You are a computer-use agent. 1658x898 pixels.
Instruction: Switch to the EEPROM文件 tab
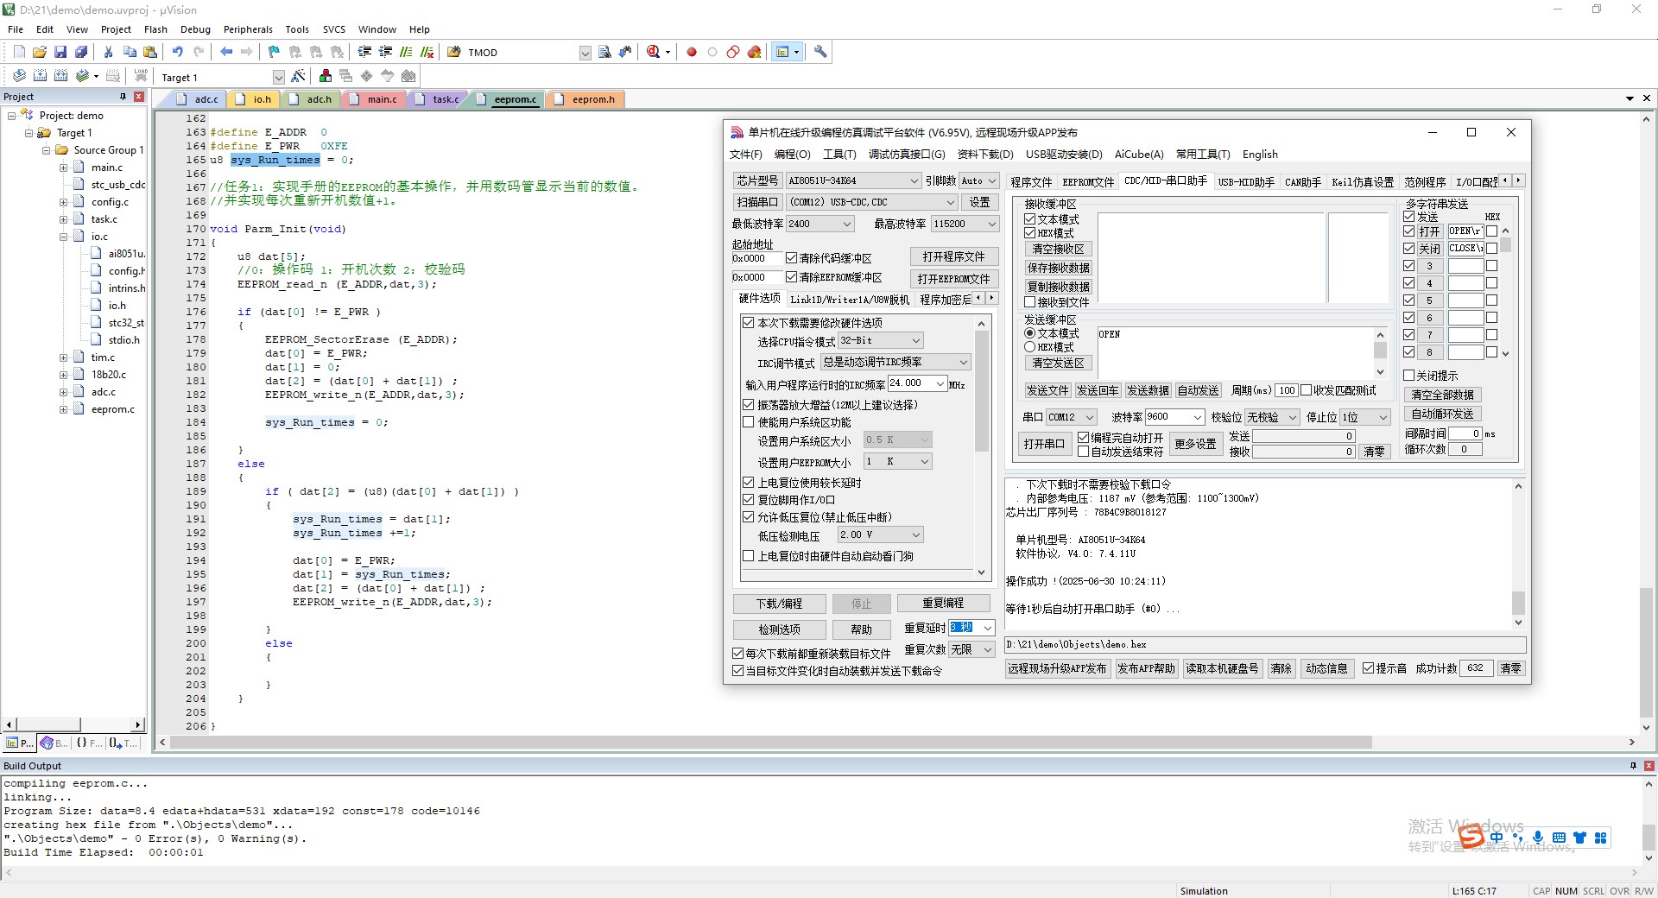[x=1088, y=182]
